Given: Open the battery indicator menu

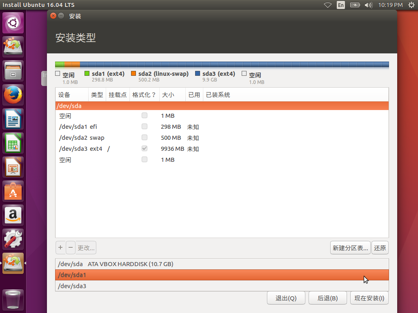Looking at the screenshot, I should [355, 5].
